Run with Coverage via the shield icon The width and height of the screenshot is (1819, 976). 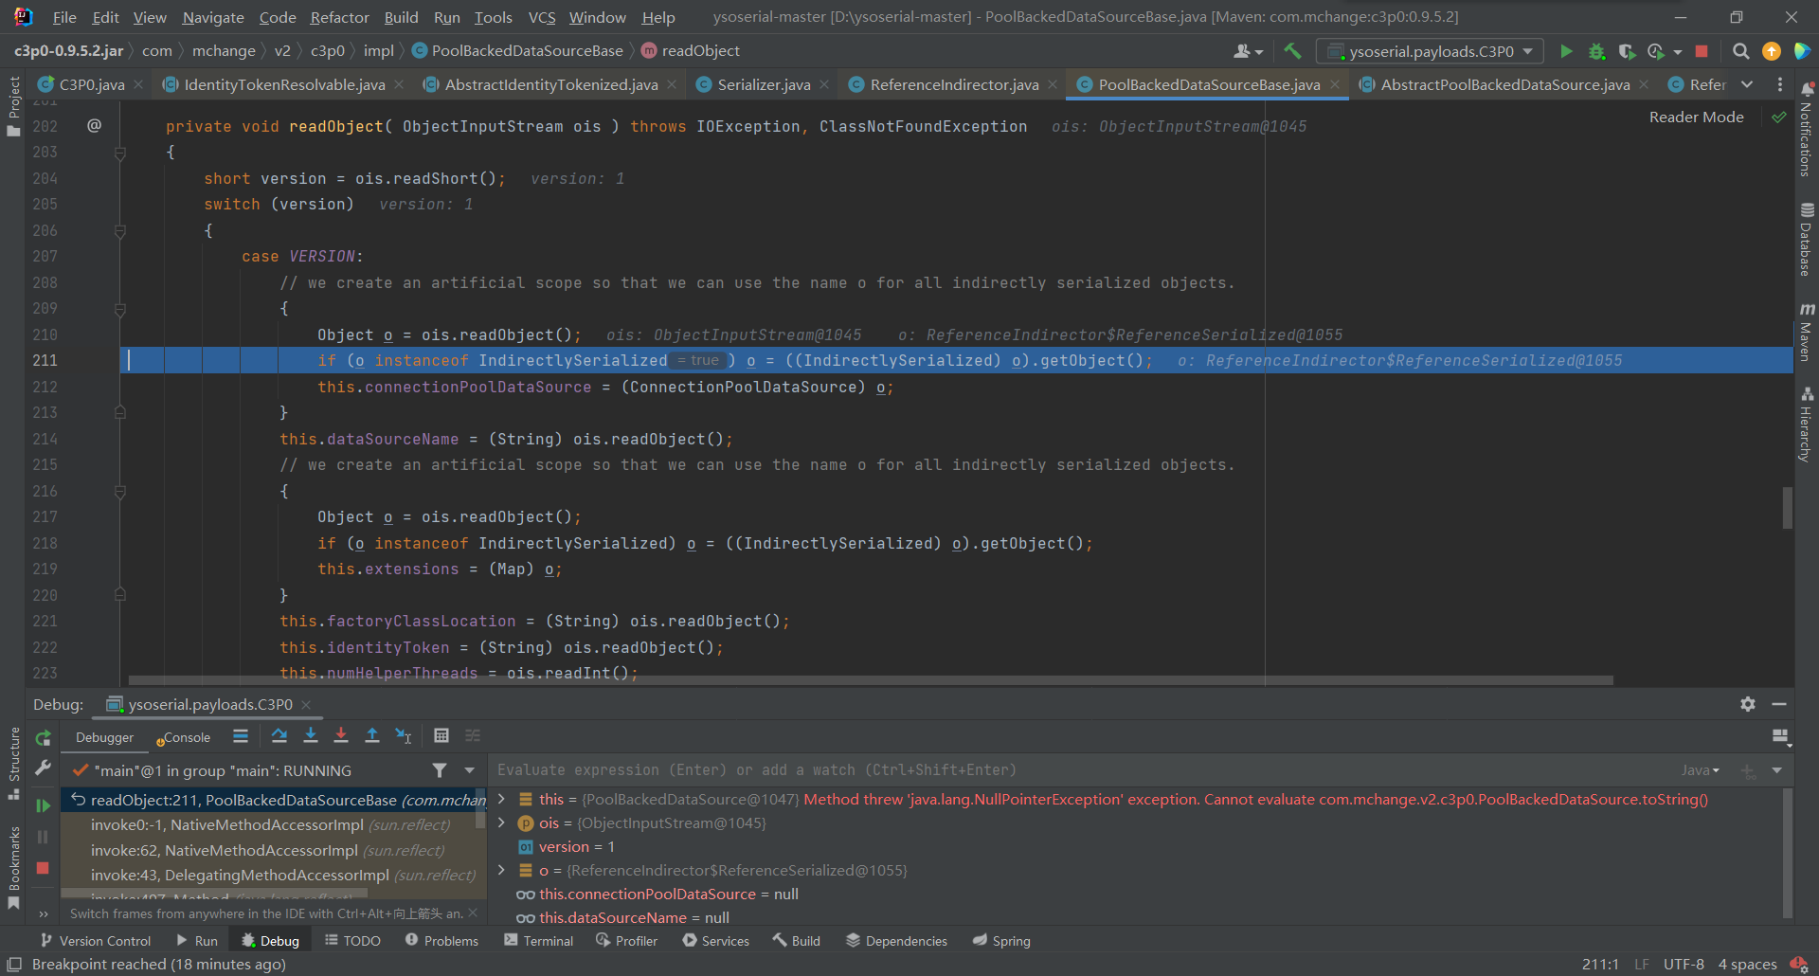[1627, 51]
